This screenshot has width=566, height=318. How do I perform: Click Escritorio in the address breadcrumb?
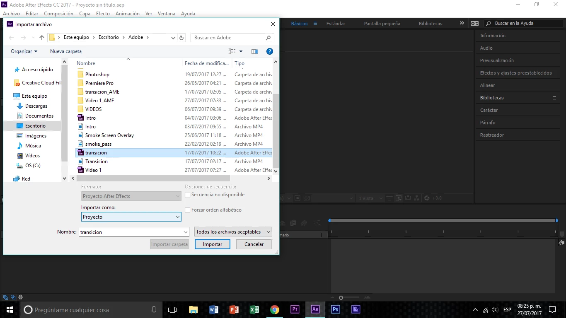click(x=109, y=37)
